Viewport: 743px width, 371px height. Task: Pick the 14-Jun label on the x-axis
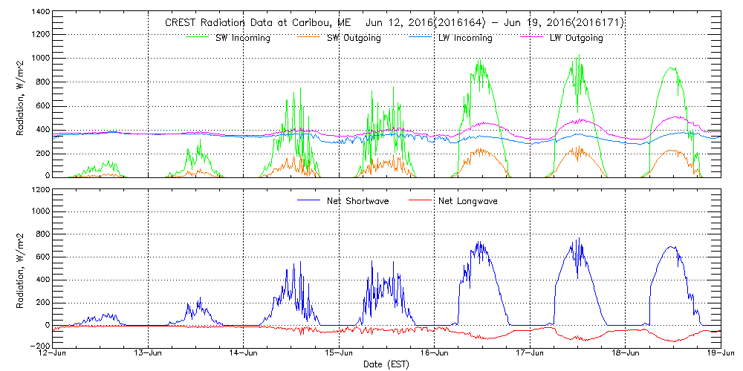tap(244, 354)
